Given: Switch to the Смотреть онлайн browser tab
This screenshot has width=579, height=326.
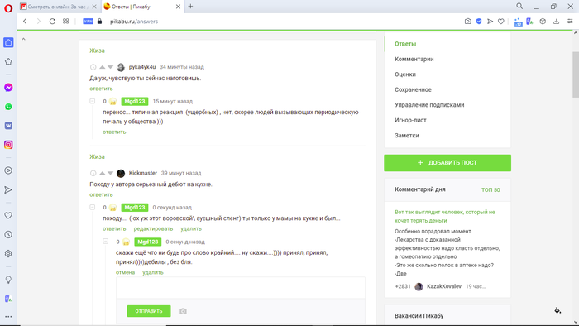Looking at the screenshot, I should (58, 7).
